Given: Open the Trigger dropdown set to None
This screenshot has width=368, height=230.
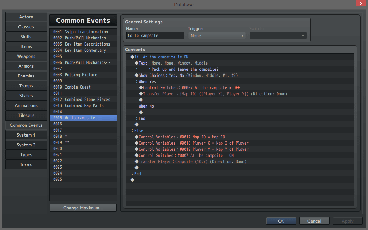Looking at the screenshot, I should point(217,36).
